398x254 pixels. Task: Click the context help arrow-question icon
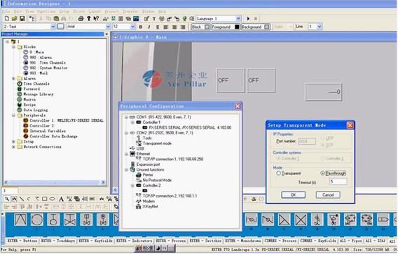(96, 18)
